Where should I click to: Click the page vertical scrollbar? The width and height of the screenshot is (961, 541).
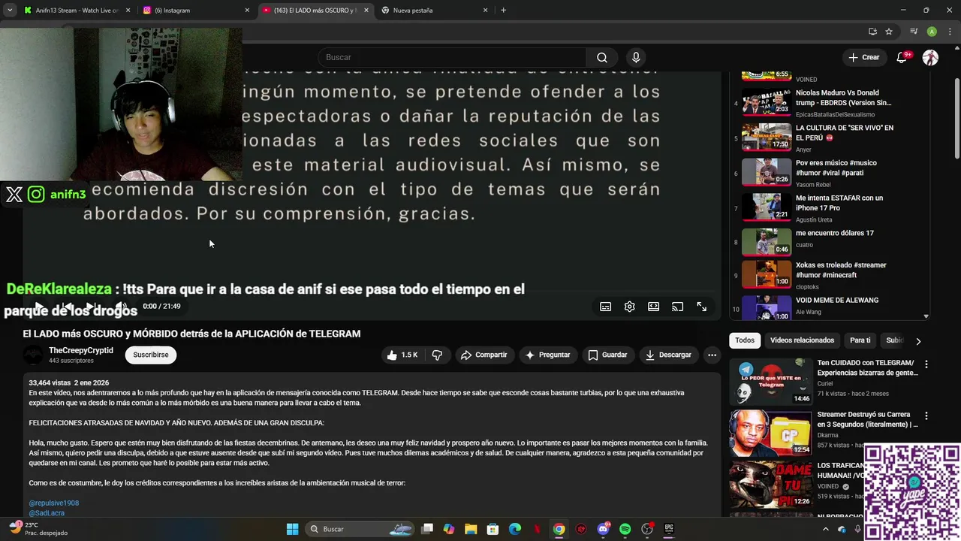(x=956, y=120)
